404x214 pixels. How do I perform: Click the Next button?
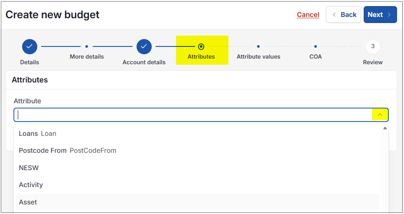tap(380, 15)
